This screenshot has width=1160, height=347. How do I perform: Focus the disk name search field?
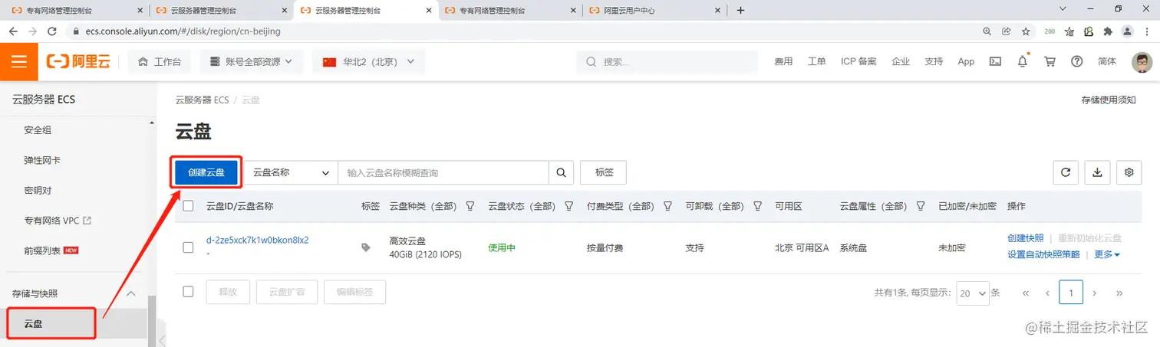pyautogui.click(x=443, y=172)
